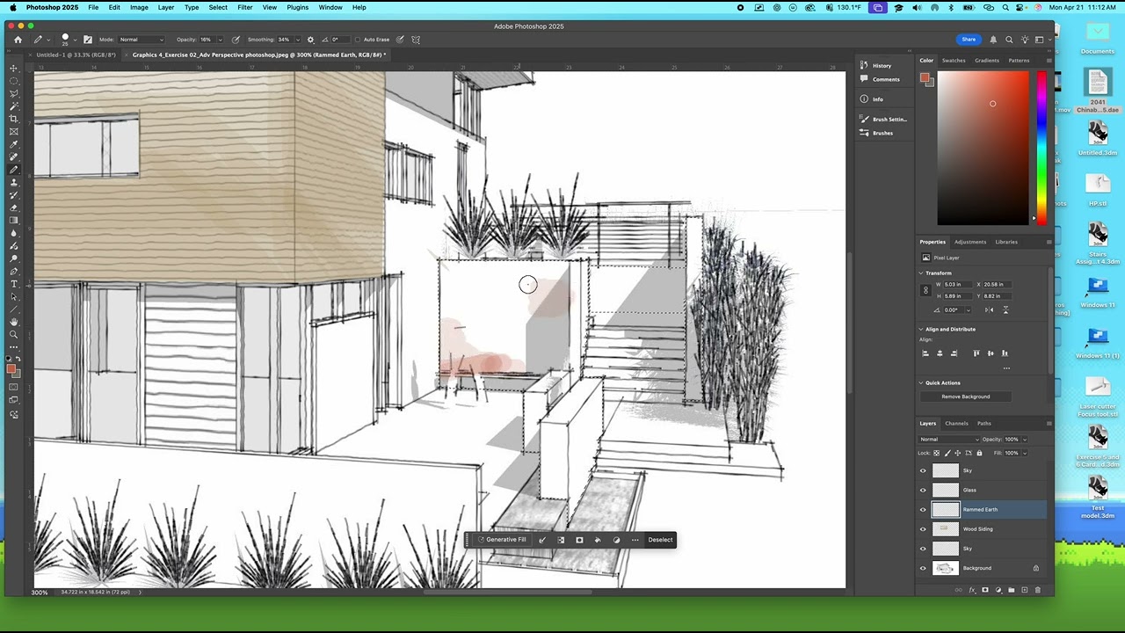The height and width of the screenshot is (633, 1125).
Task: Switch to Untitled-1 document tab
Action: tap(76, 55)
